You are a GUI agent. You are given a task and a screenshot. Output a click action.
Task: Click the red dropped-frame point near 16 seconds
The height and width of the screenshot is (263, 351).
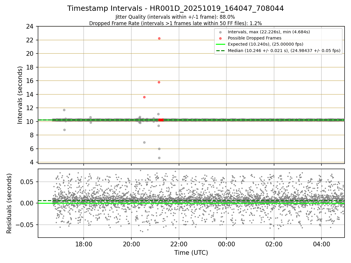[x=159, y=82]
